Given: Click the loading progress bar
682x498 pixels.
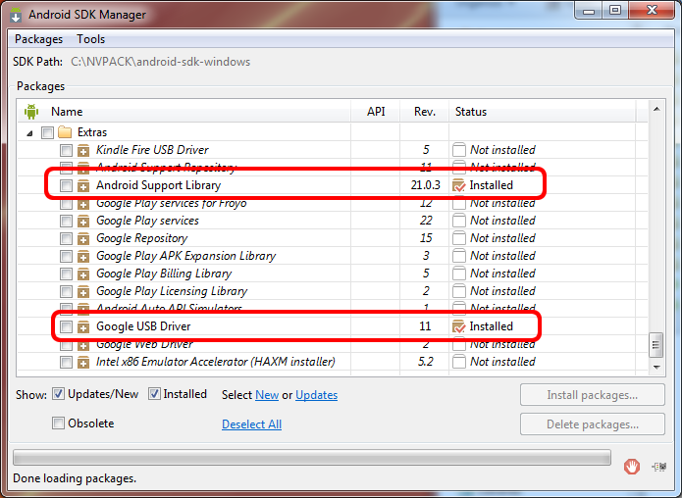Looking at the screenshot, I should point(312,458).
